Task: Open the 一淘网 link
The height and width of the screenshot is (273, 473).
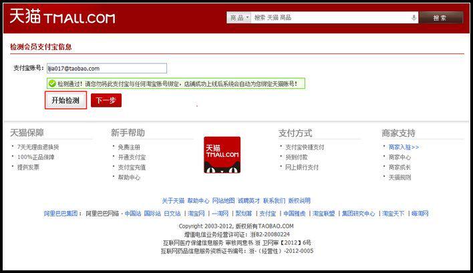Action: click(x=220, y=214)
